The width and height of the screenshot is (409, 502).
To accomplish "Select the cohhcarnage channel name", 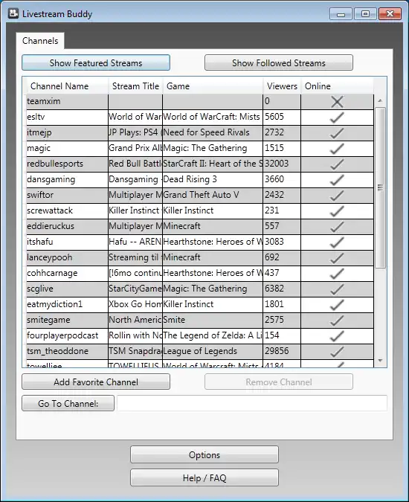I will [x=52, y=273].
